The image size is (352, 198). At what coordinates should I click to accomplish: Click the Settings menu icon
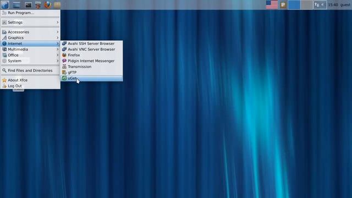[x=4, y=22]
